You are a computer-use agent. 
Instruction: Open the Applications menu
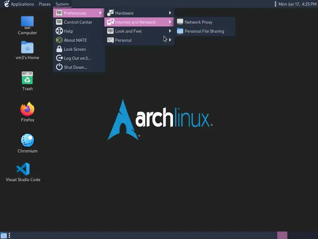[22, 4]
